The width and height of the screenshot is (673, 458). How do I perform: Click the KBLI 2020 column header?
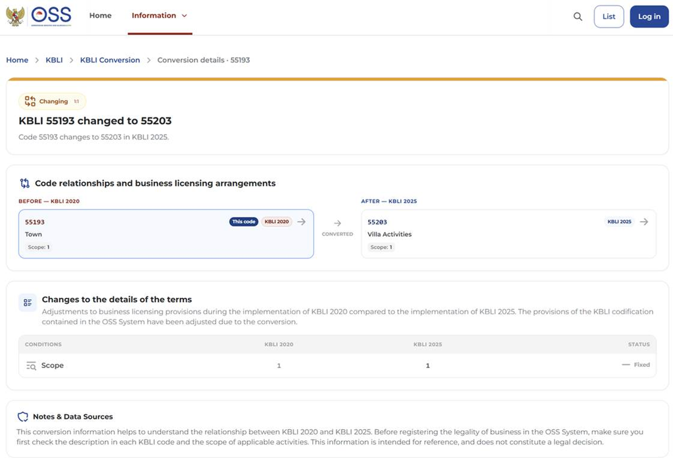[x=279, y=344]
